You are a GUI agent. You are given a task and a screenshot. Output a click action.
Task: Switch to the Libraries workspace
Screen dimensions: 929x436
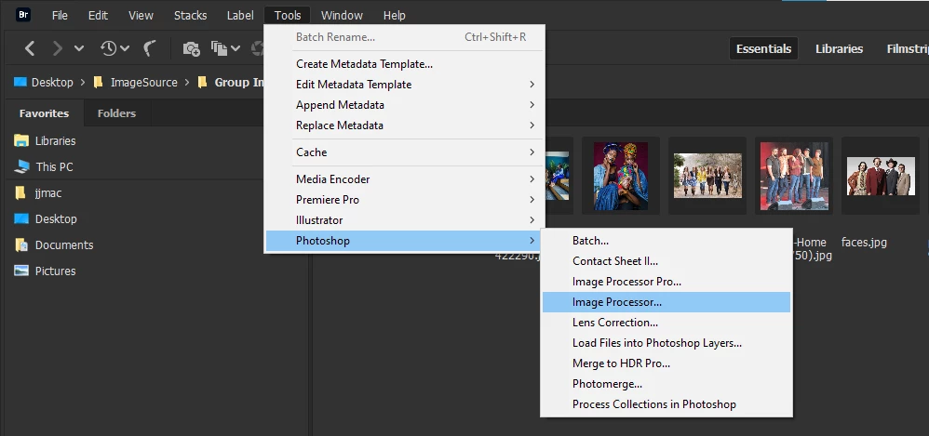pos(839,48)
